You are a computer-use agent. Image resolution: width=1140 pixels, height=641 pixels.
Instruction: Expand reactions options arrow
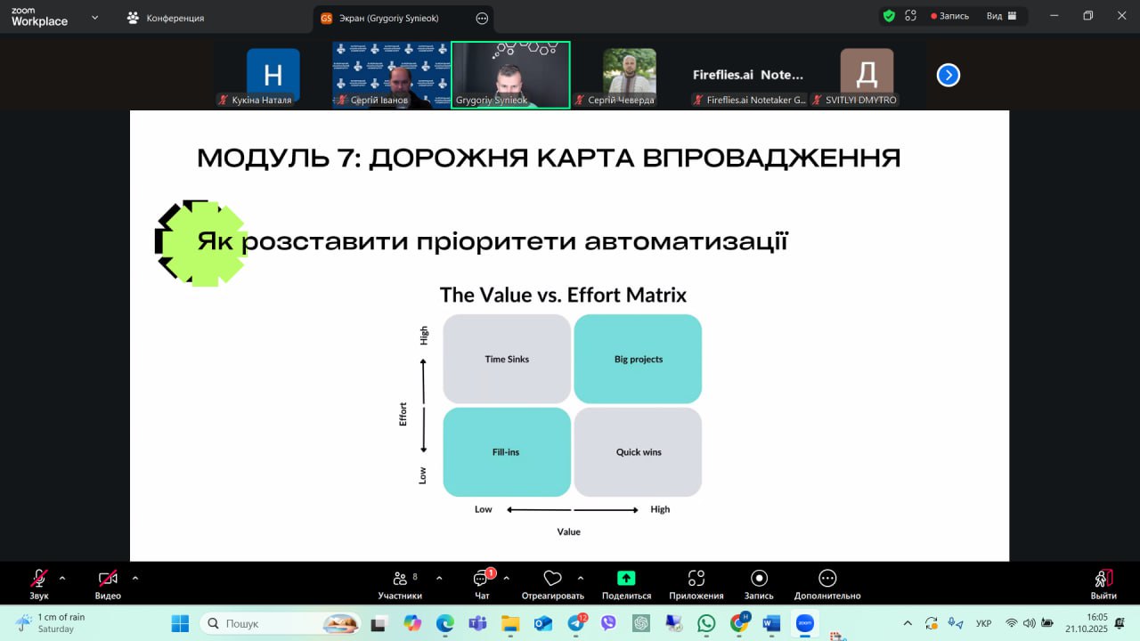click(581, 578)
